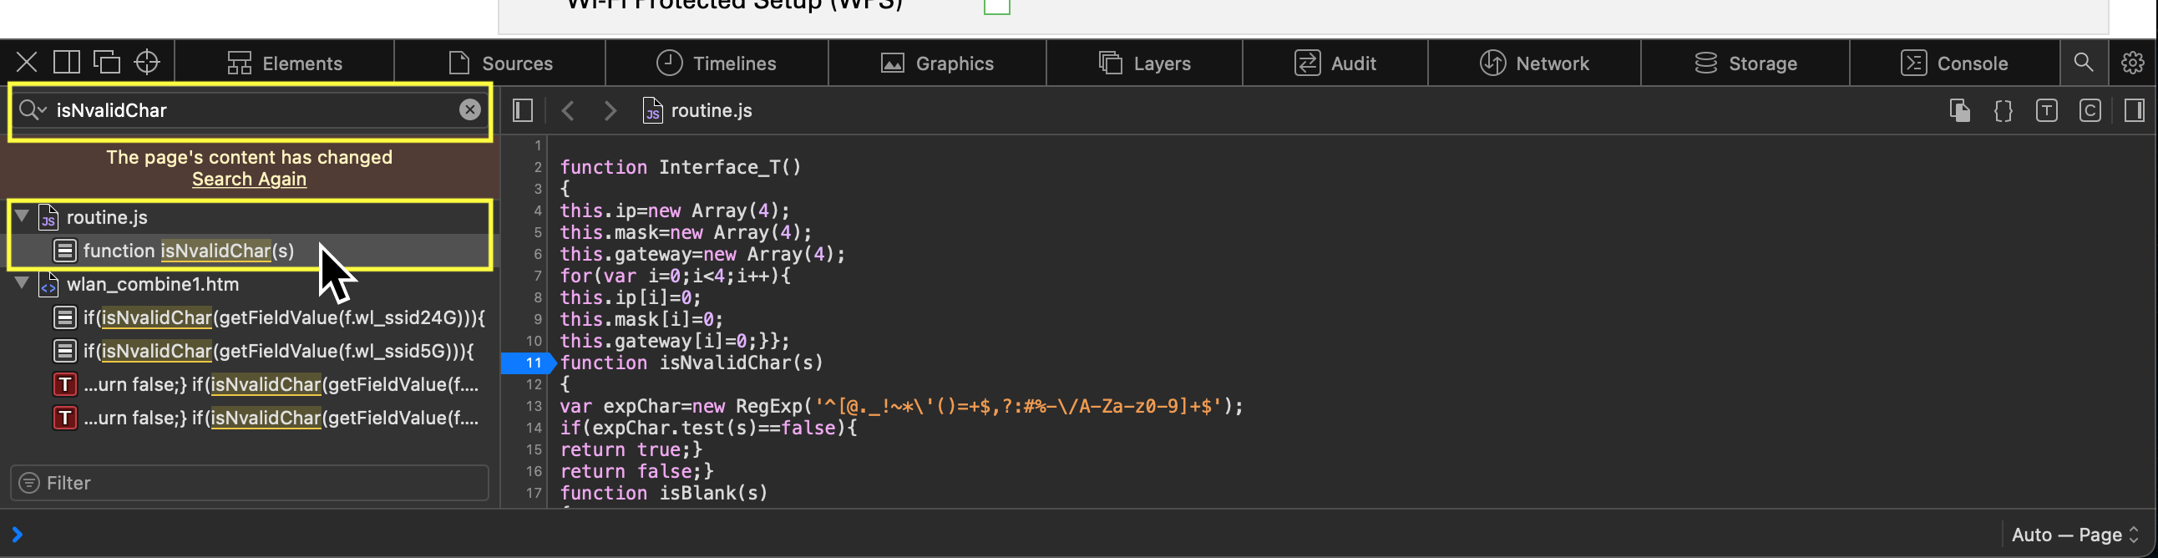
Task: Switch to the Console tab
Action: (1954, 63)
